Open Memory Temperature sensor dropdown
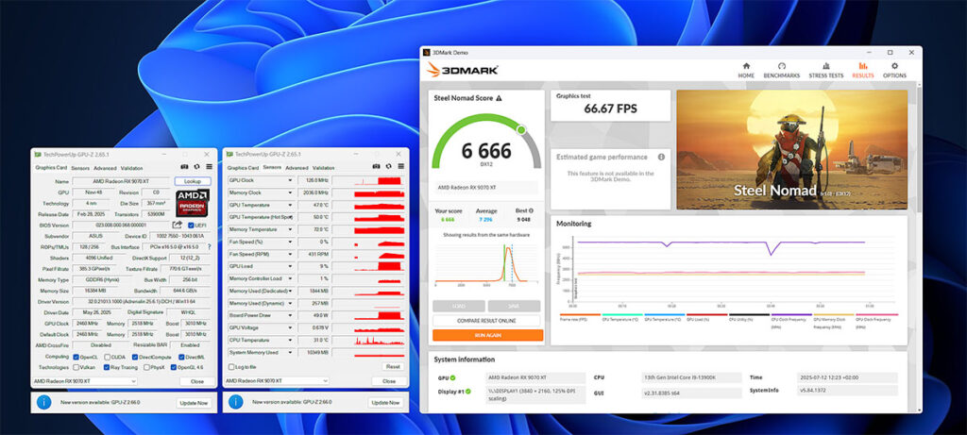This screenshot has width=967, height=435. click(x=291, y=230)
